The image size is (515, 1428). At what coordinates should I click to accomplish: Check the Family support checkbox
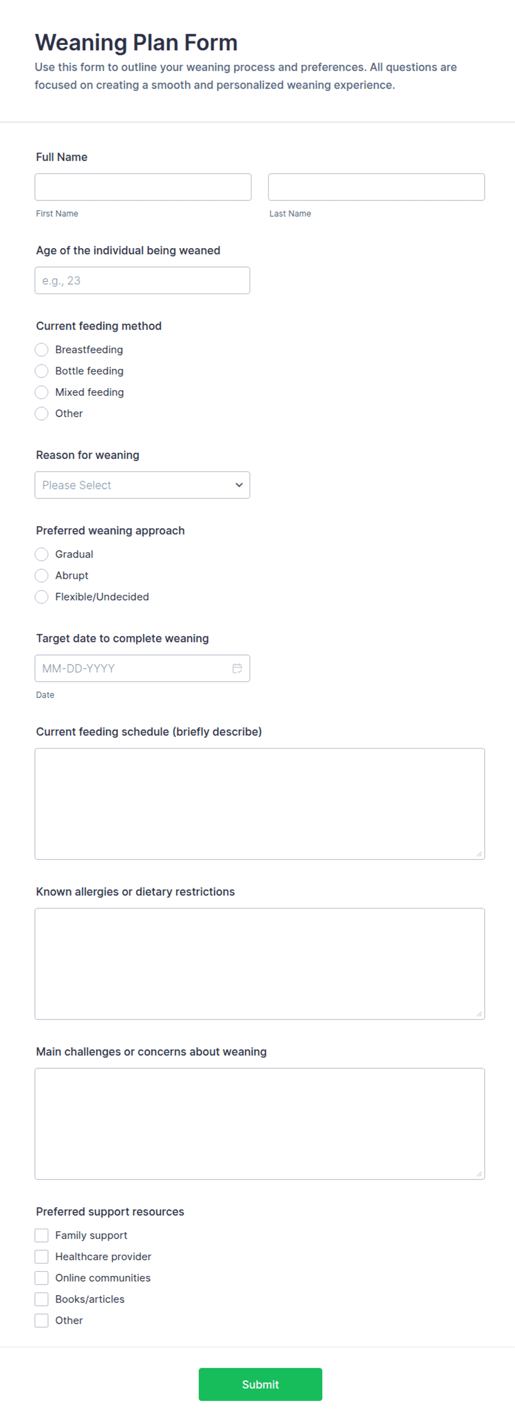42,1235
